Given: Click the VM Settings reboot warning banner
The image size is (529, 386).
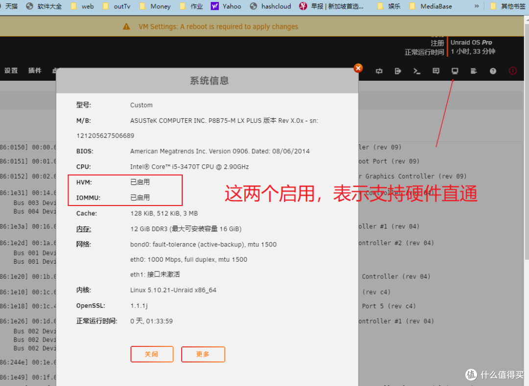Looking at the screenshot, I should coord(262,26).
